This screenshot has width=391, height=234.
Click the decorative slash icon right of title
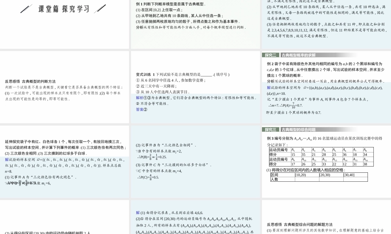coord(100,7)
